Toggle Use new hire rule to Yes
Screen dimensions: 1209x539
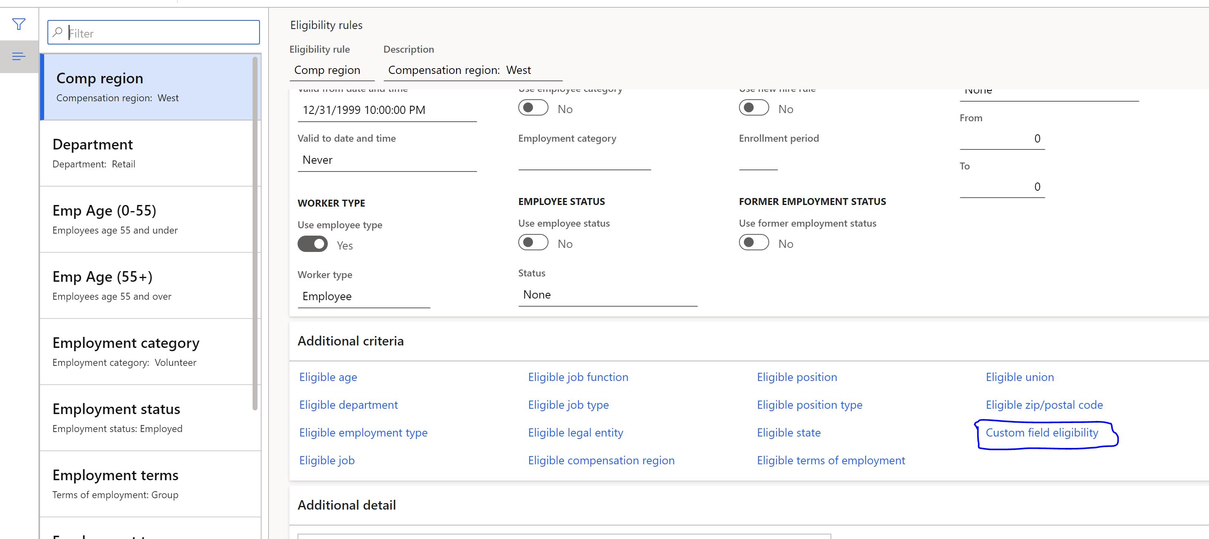point(753,109)
